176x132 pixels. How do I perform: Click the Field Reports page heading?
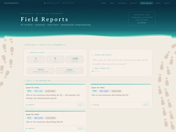[44, 19]
